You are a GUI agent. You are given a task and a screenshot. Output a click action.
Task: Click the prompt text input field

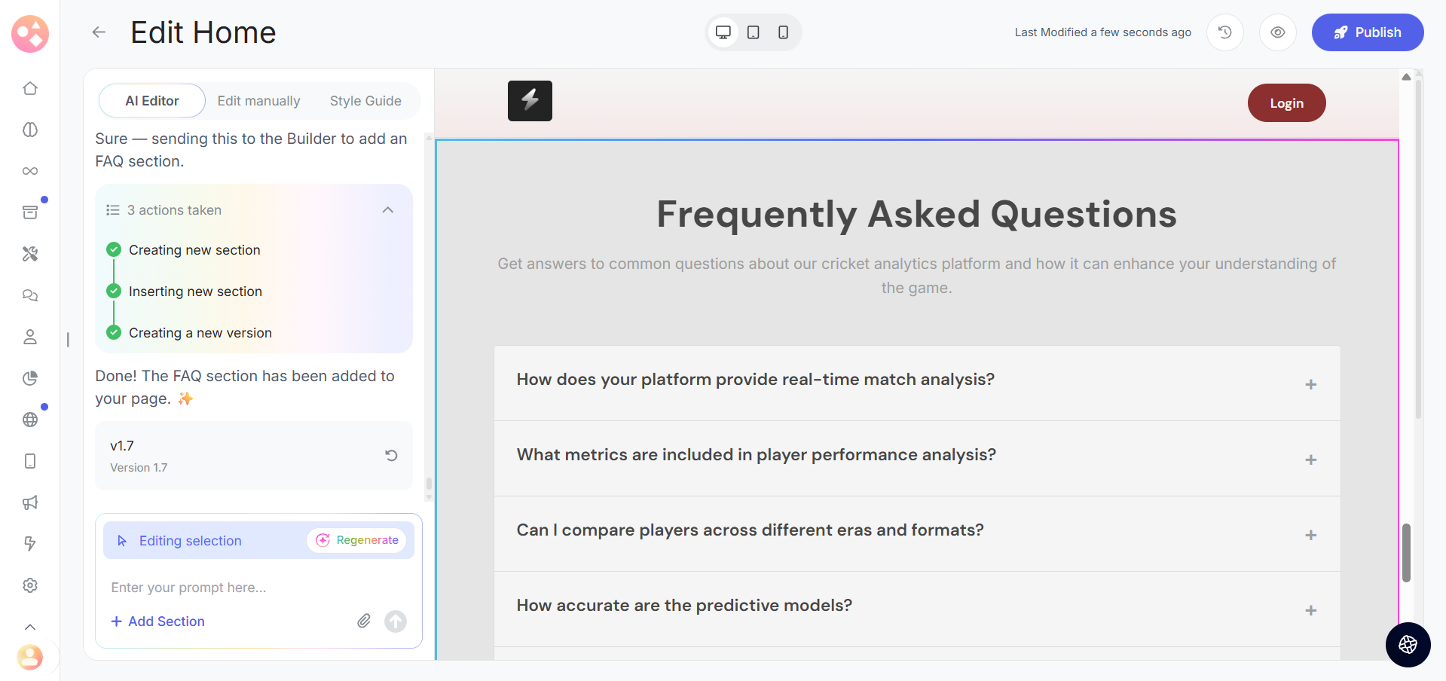[249, 588]
